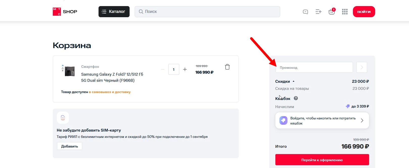Decrease product quantity with minus

163,69
